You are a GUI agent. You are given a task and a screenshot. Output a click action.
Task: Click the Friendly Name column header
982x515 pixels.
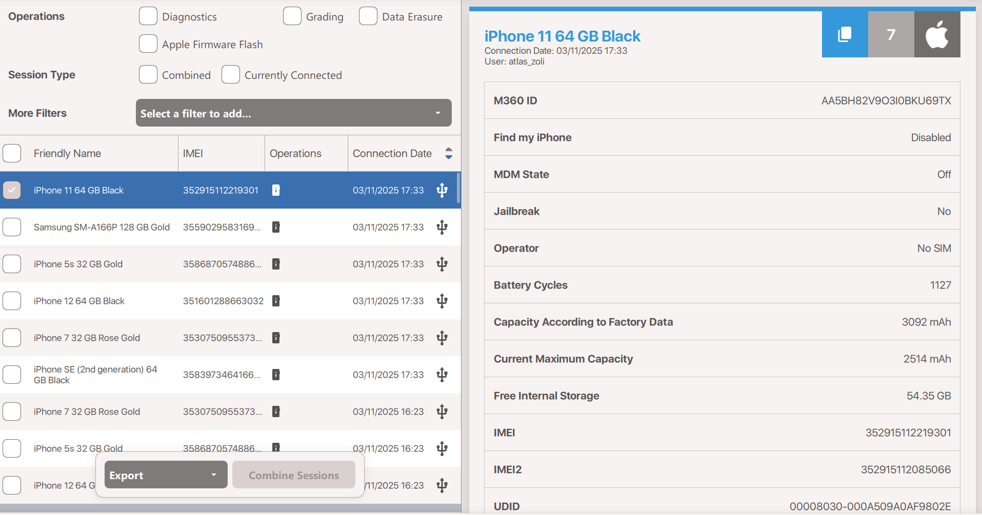(x=67, y=153)
